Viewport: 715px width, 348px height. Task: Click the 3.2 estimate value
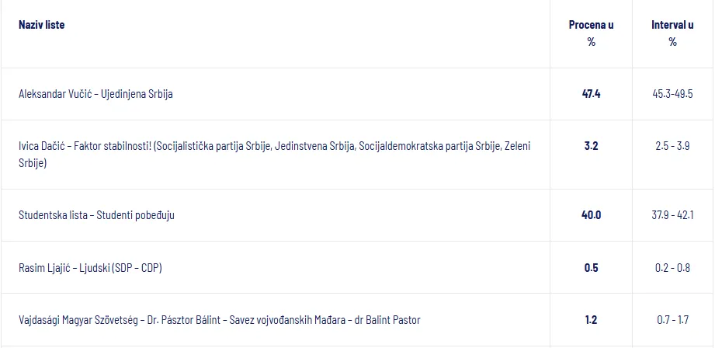point(591,146)
